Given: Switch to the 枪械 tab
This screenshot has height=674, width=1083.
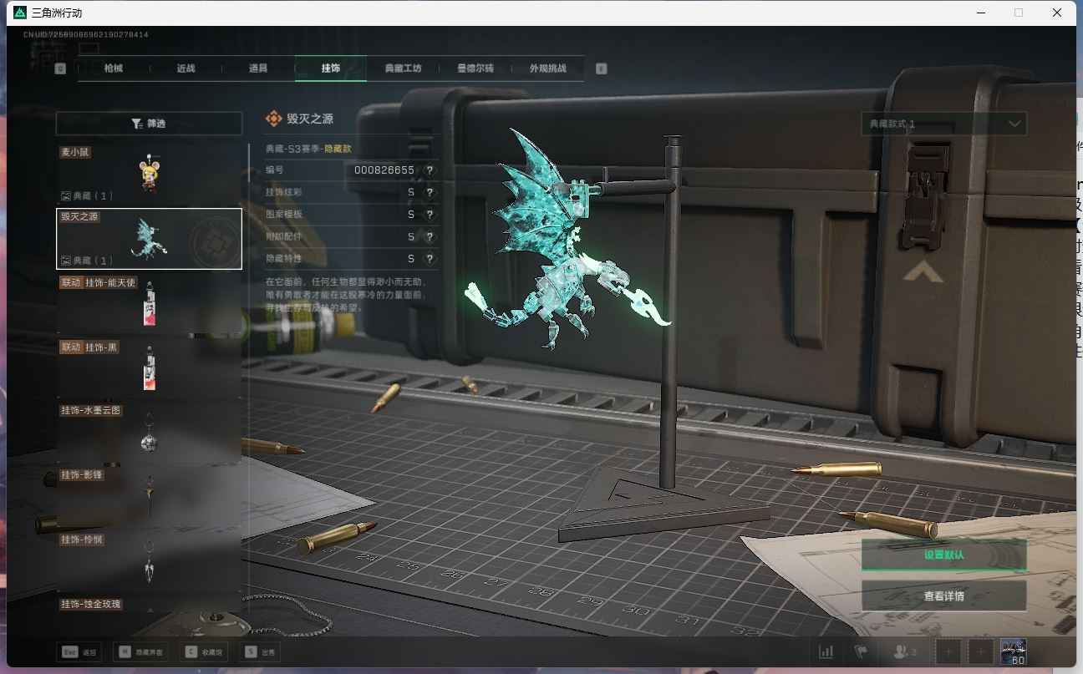Looking at the screenshot, I should pyautogui.click(x=114, y=68).
